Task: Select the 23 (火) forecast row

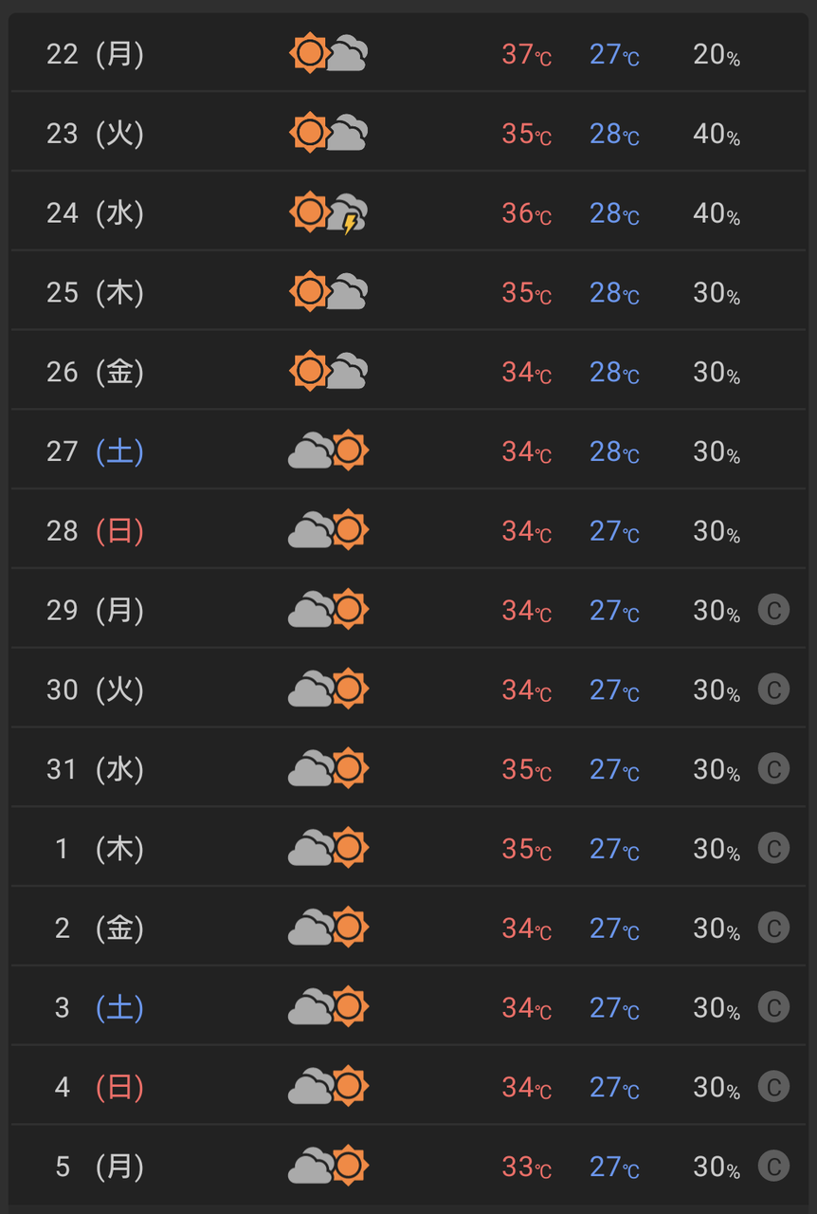Action: point(408,134)
